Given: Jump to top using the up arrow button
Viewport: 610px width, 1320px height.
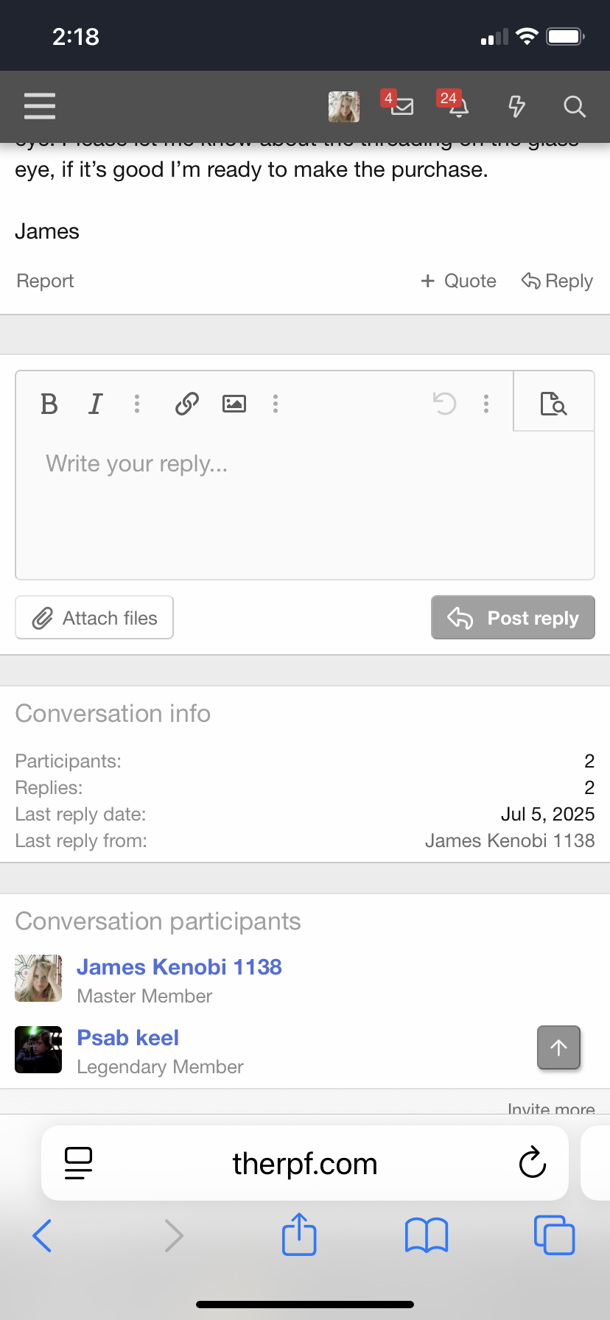Looking at the screenshot, I should pos(559,1047).
